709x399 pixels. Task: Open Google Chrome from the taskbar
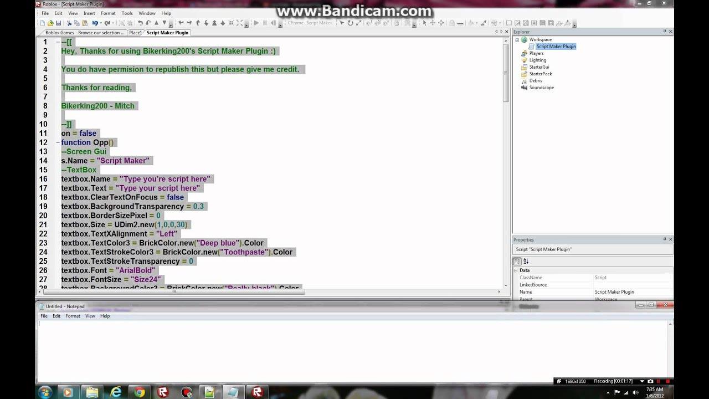140,392
